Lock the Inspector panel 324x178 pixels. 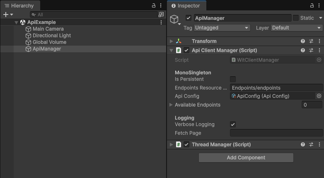(312, 5)
